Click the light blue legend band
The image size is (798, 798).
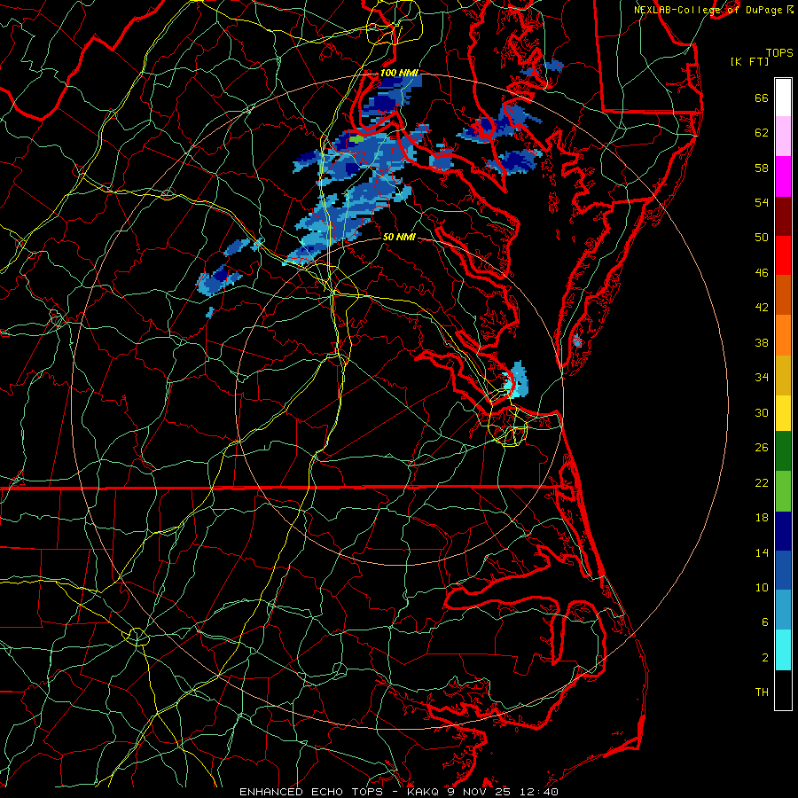[783, 609]
